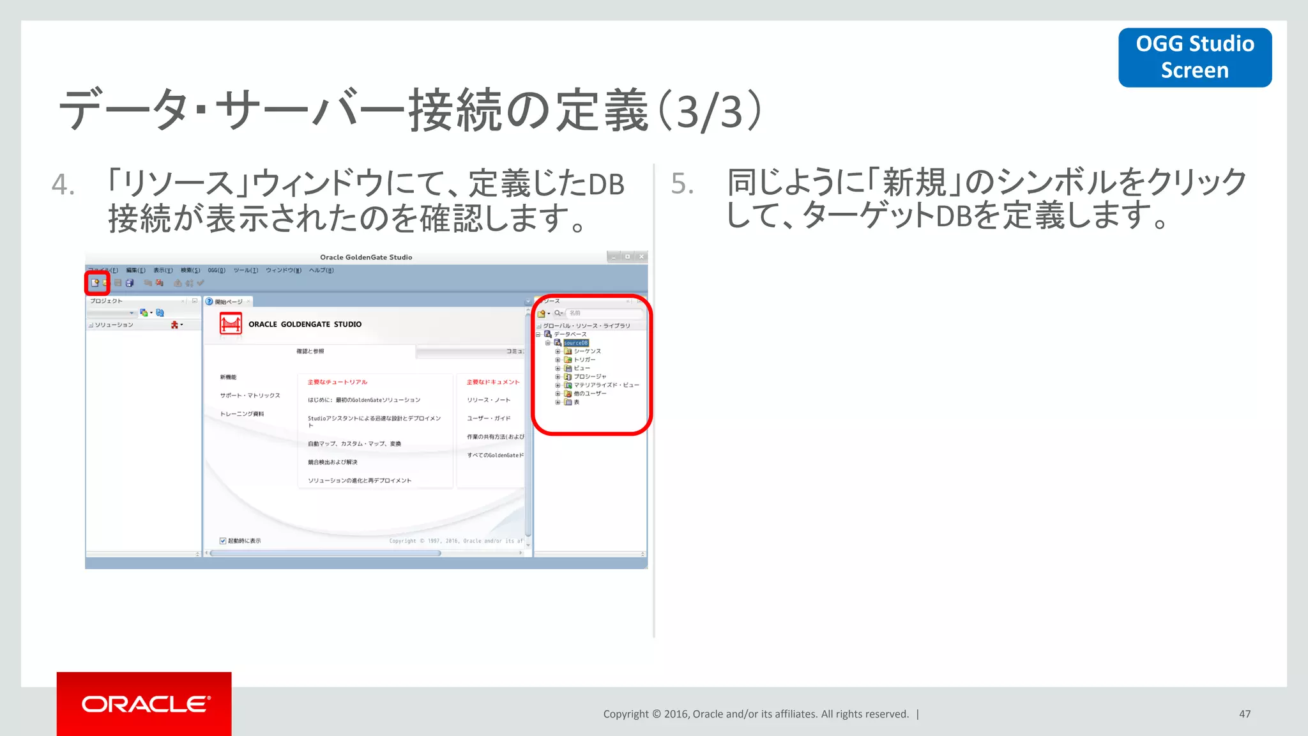
Task: Click the gray checkmark validate toolbar icon
Action: tap(201, 282)
